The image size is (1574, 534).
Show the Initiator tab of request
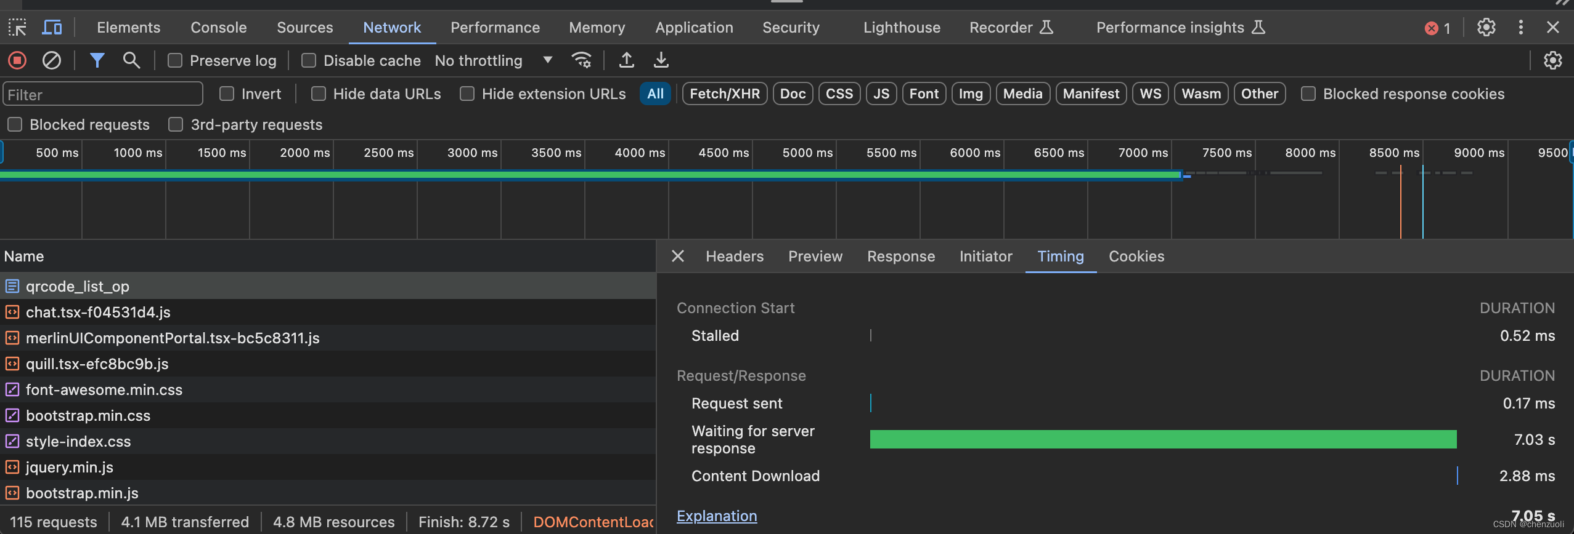[x=985, y=256]
